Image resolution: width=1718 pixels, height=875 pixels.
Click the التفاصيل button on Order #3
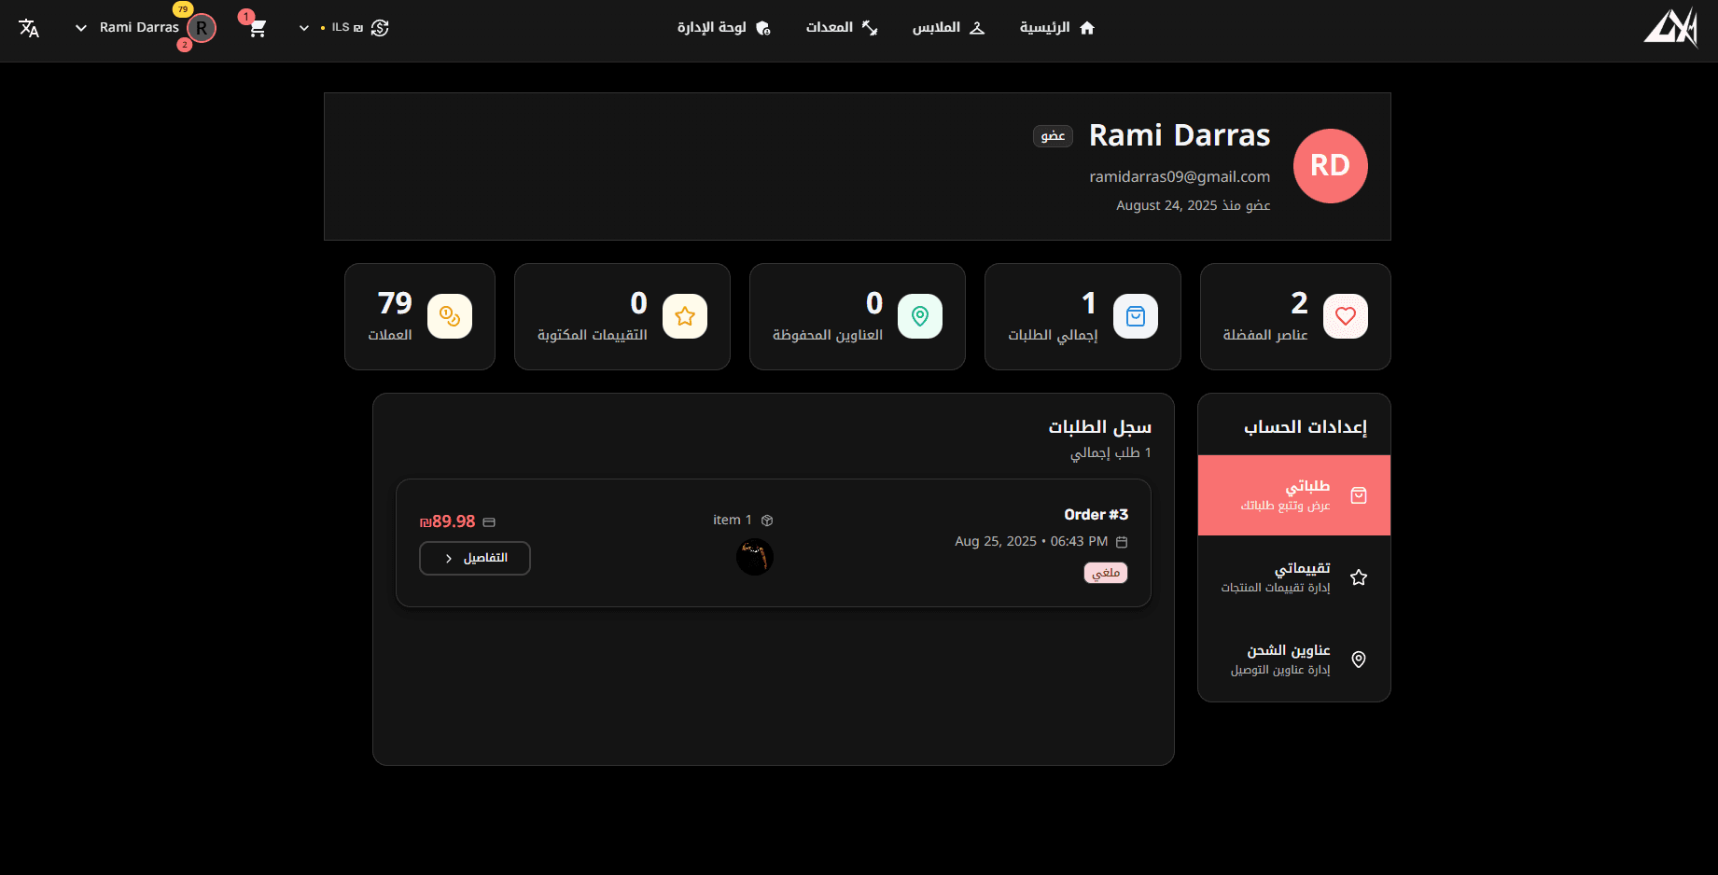474,558
